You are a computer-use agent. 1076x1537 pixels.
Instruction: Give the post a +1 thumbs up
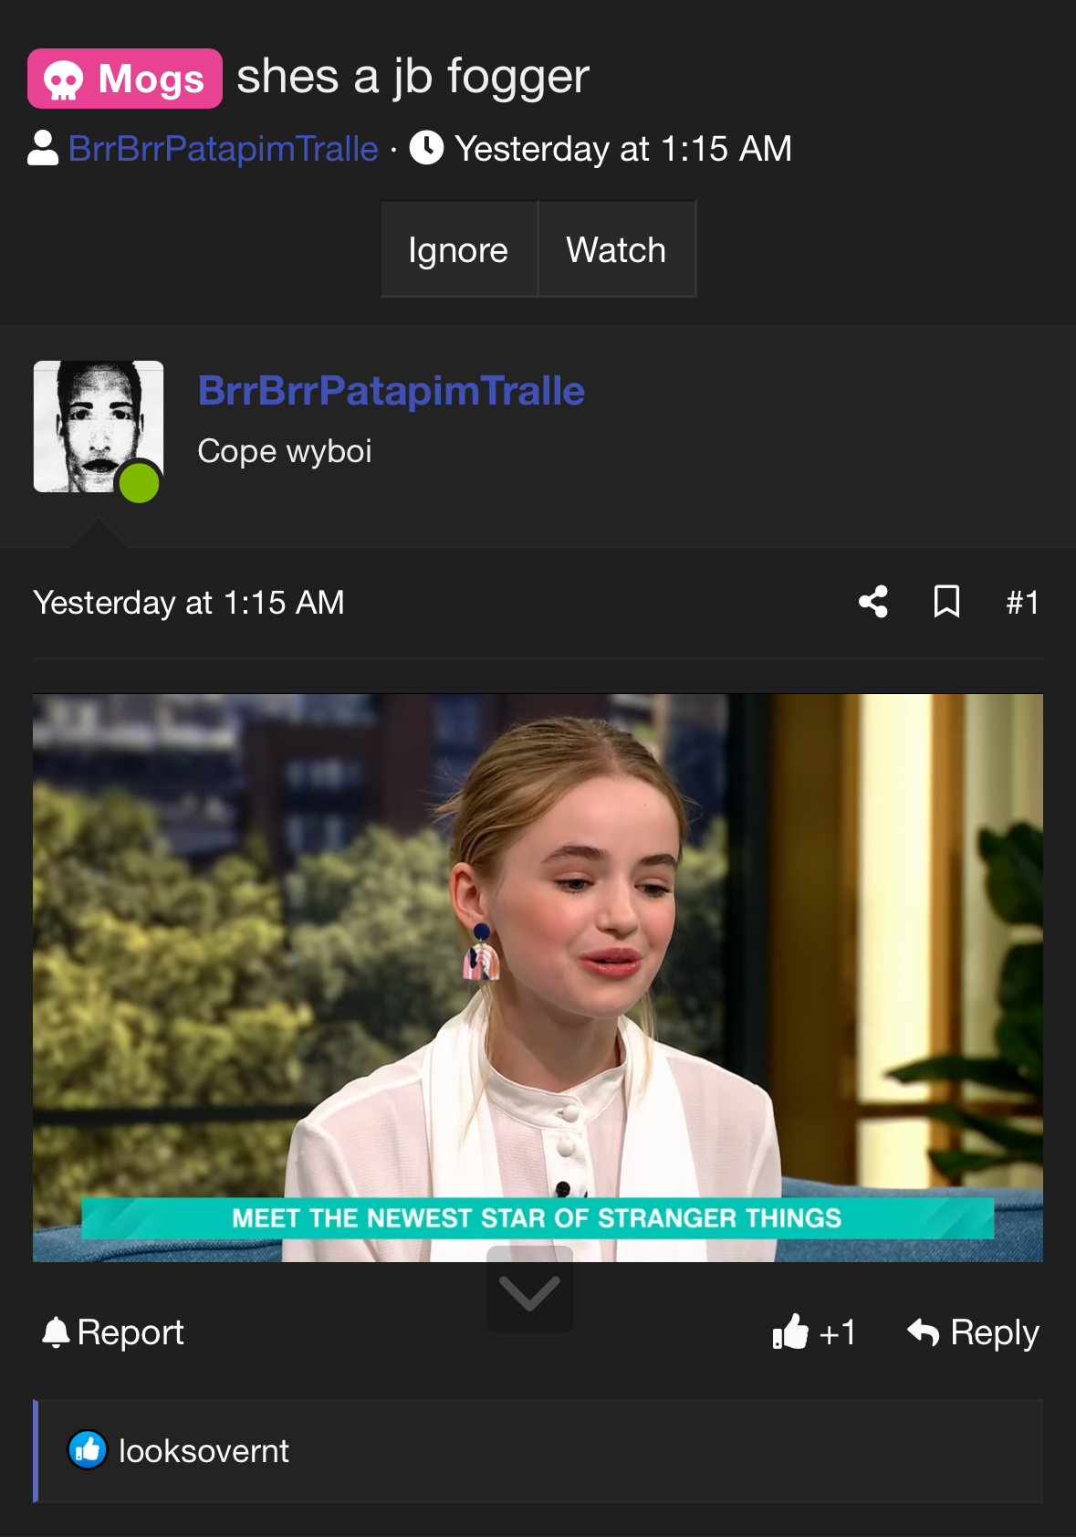814,1332
